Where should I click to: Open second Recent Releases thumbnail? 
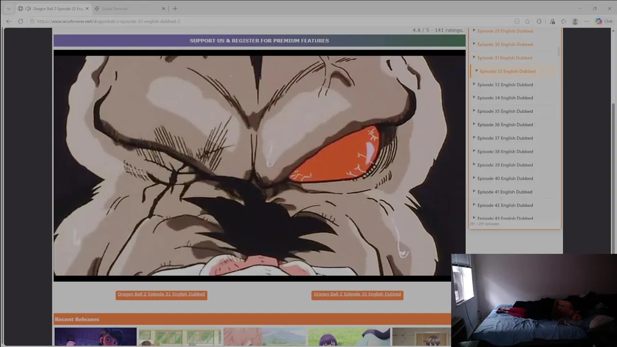pyautogui.click(x=180, y=337)
